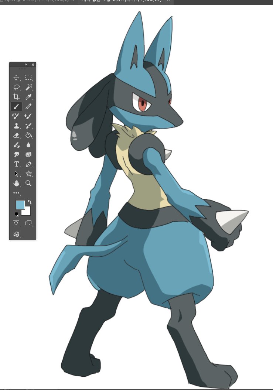Swap foreground and background colors

click(x=30, y=202)
